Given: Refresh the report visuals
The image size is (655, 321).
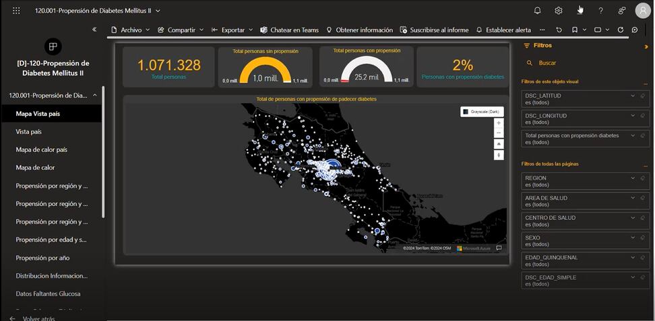Looking at the screenshot, I should (621, 30).
